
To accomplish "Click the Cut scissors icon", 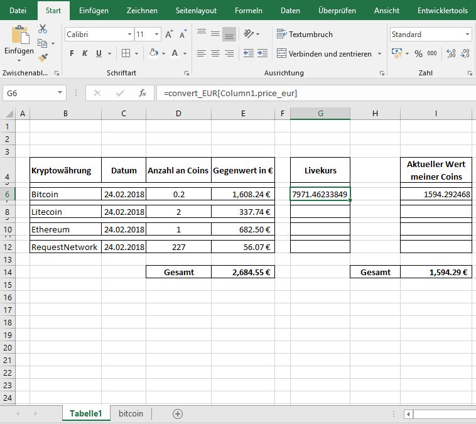I will coord(43,29).
